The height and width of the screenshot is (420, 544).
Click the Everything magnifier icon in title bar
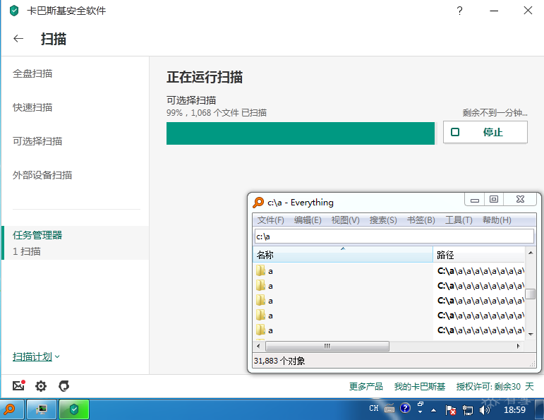point(258,203)
